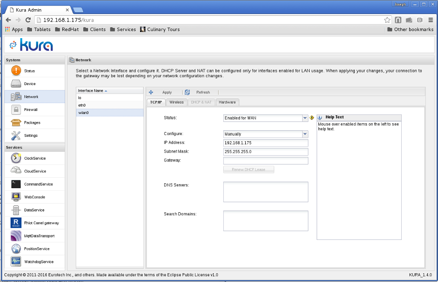Open the Services bookmarks folder

(x=123, y=29)
